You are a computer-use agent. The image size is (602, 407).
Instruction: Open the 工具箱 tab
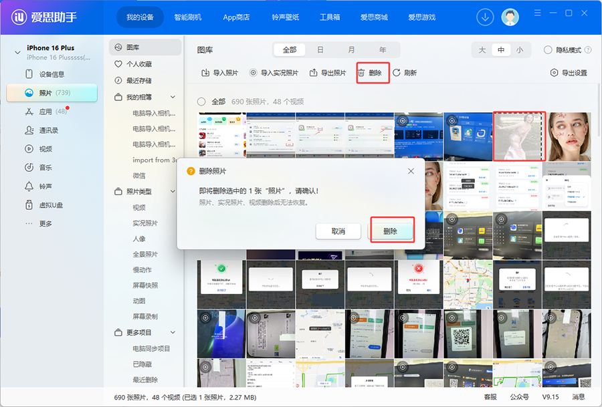coord(330,17)
